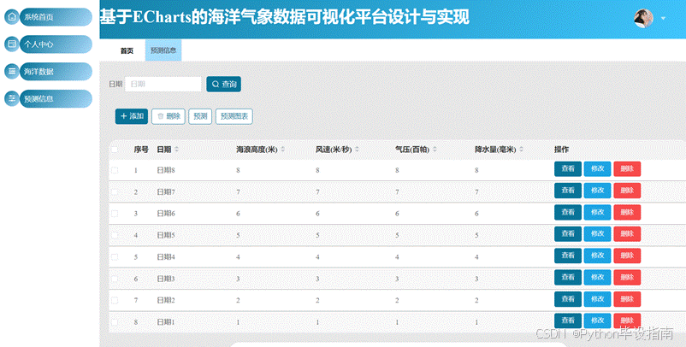This screenshot has width=686, height=347.
Task: Click the list icon beside 海洋数据
Action: click(x=12, y=71)
